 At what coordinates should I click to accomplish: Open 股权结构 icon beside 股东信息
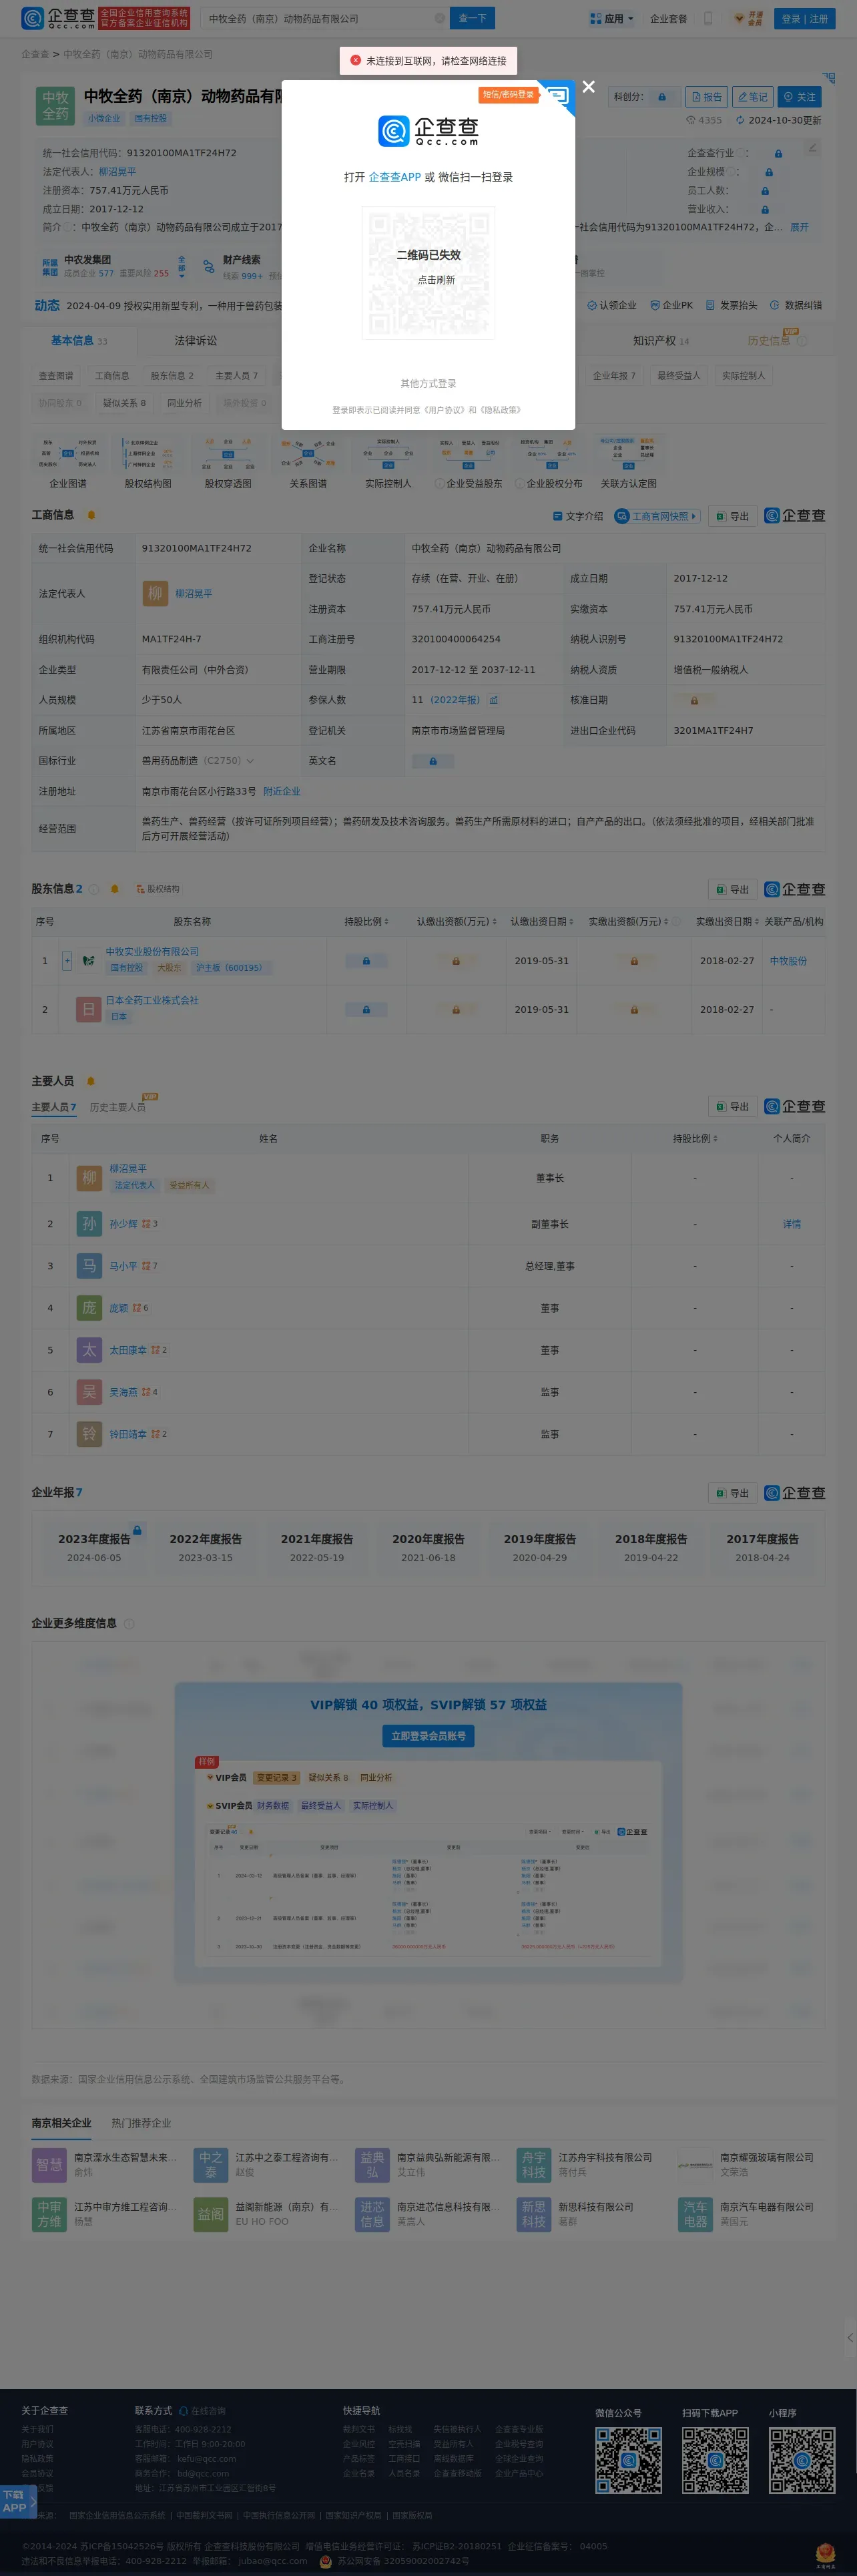pyautogui.click(x=157, y=889)
